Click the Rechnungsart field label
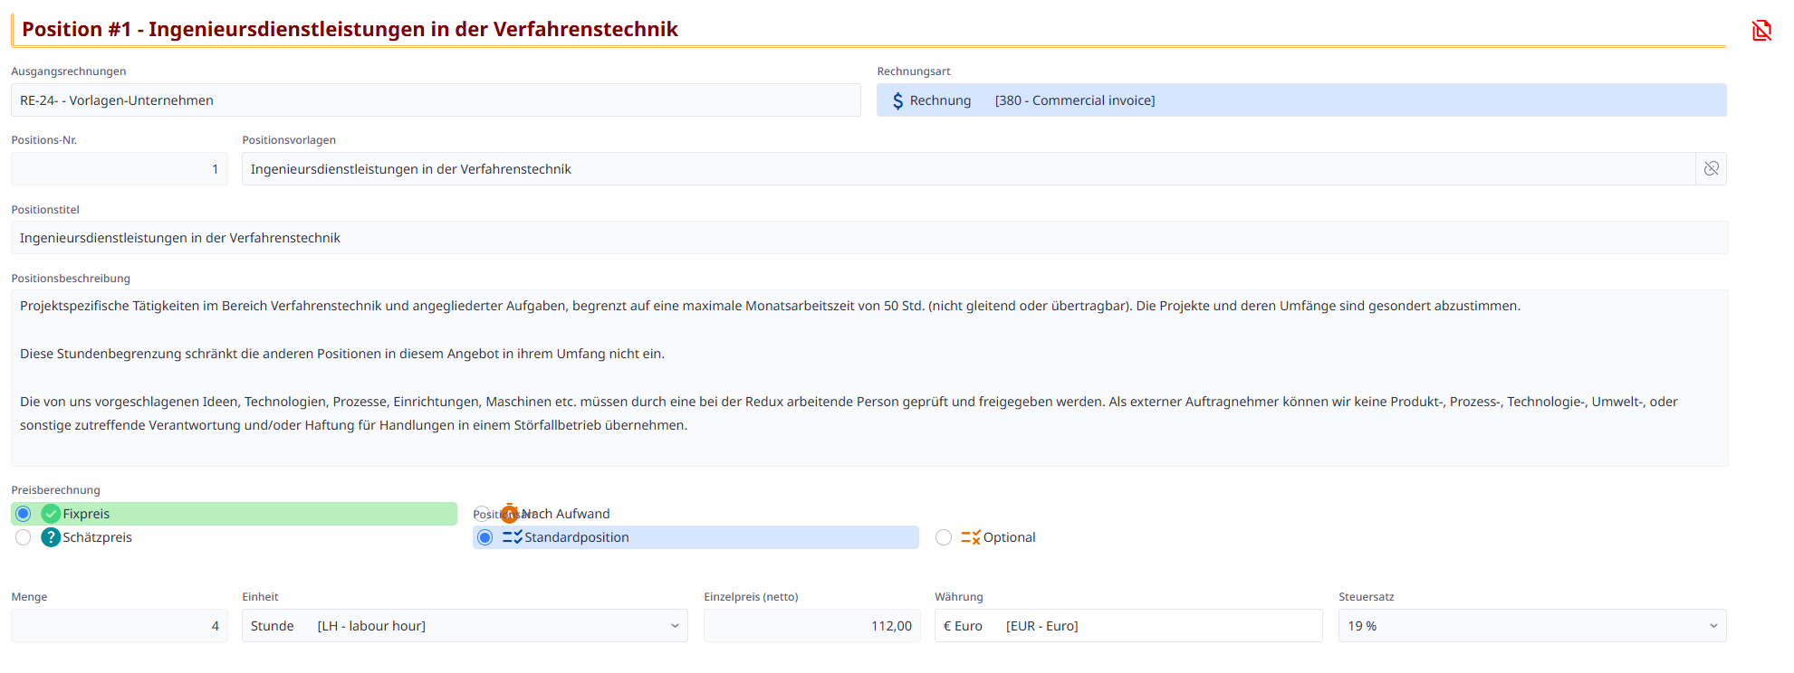The height and width of the screenshot is (673, 1794). click(914, 71)
